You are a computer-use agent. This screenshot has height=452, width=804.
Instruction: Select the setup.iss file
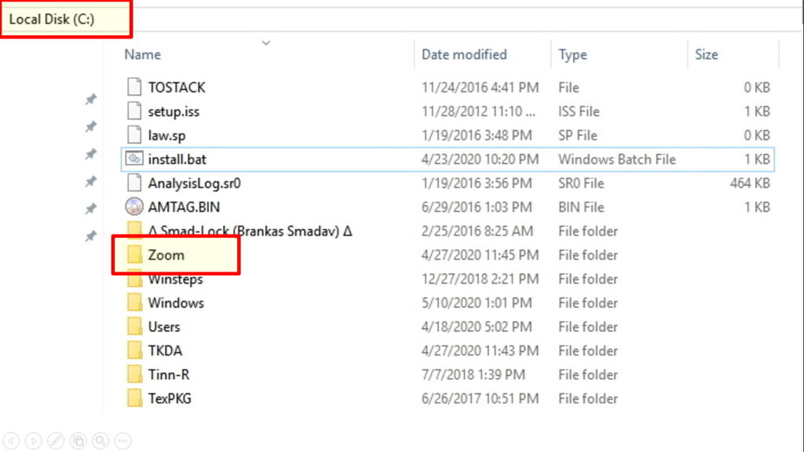pyautogui.click(x=174, y=111)
